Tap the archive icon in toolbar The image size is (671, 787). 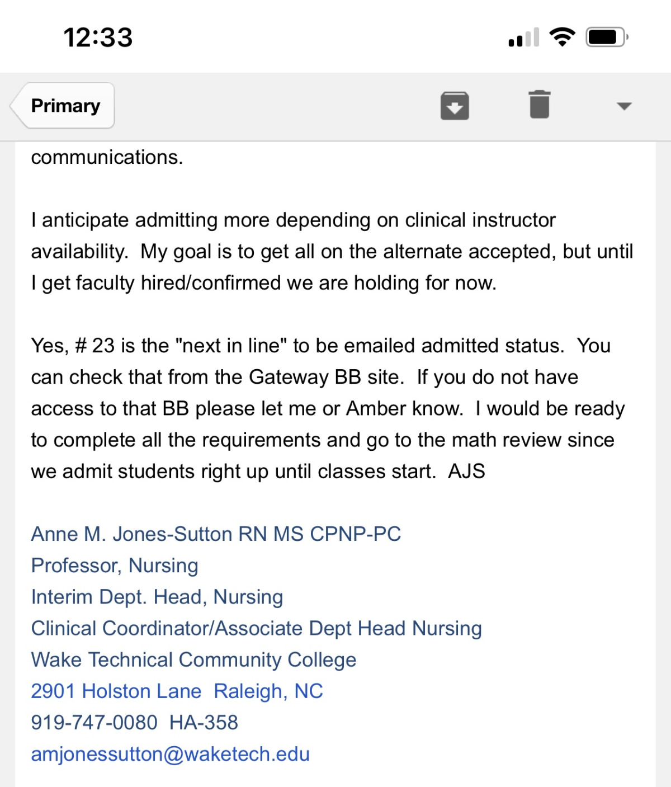point(455,106)
